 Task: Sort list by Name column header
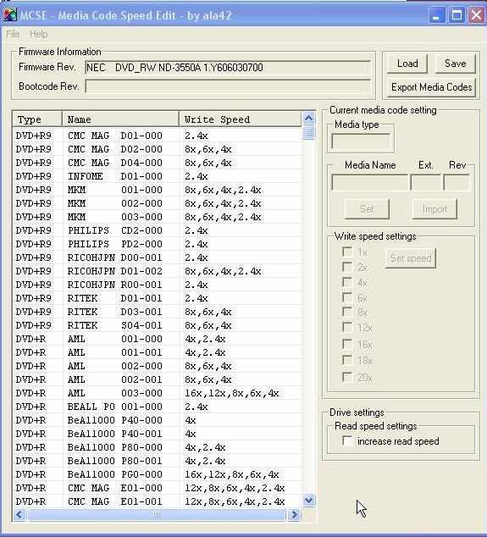click(120, 119)
